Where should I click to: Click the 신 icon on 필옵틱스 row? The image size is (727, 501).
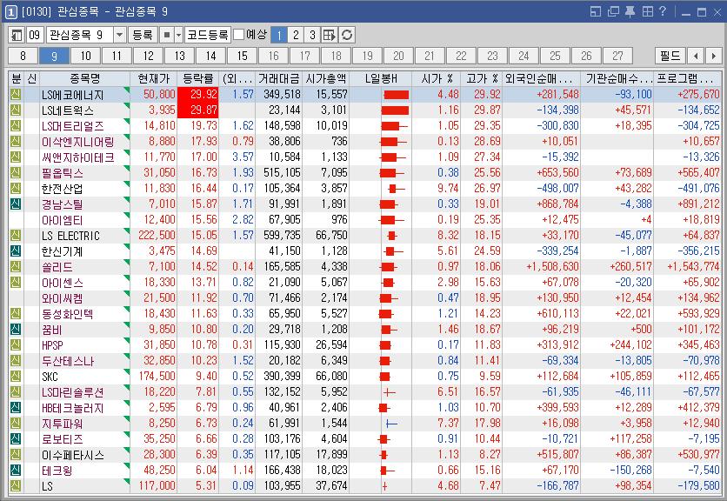click(x=16, y=173)
